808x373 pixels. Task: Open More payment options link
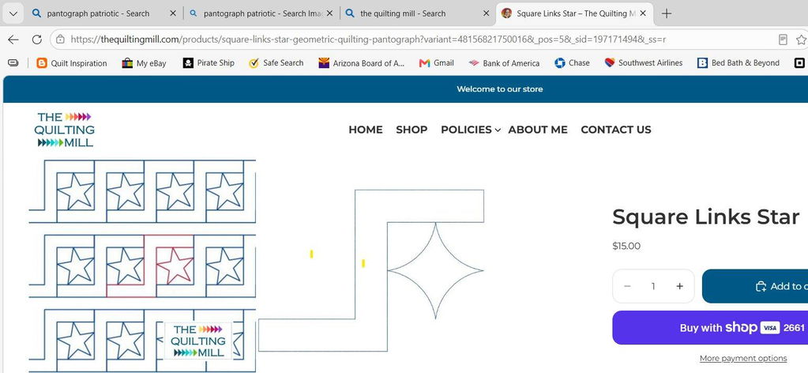[x=743, y=358]
